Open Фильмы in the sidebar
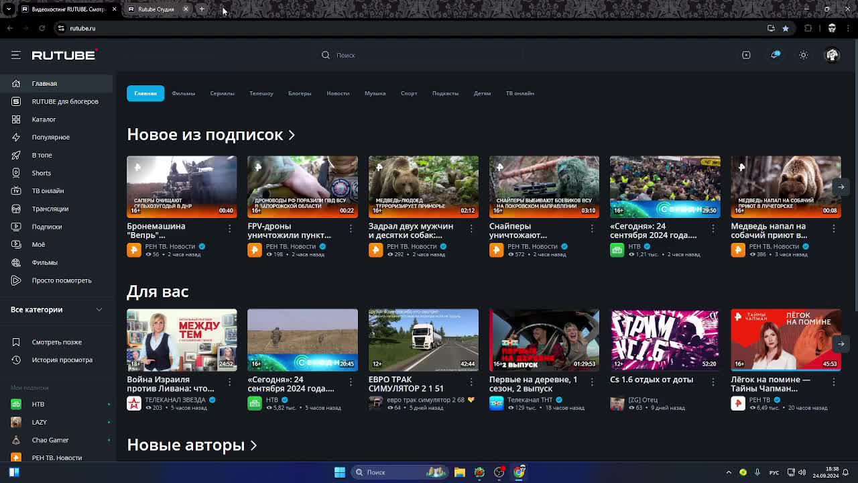858x483 pixels. pos(56,262)
